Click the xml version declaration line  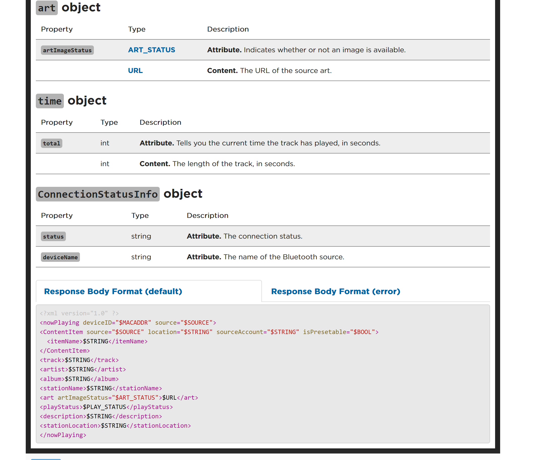[79, 313]
